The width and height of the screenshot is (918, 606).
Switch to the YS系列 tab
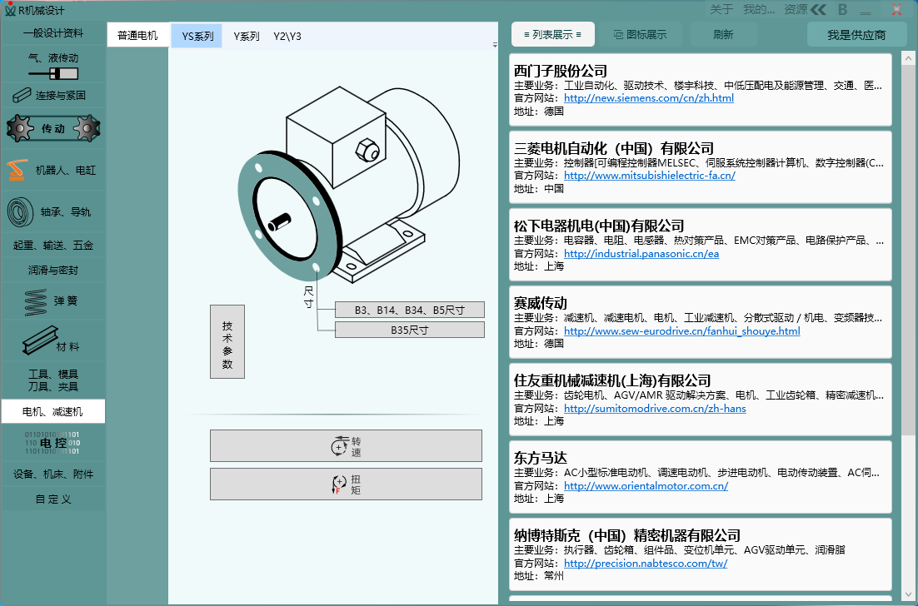(x=197, y=37)
